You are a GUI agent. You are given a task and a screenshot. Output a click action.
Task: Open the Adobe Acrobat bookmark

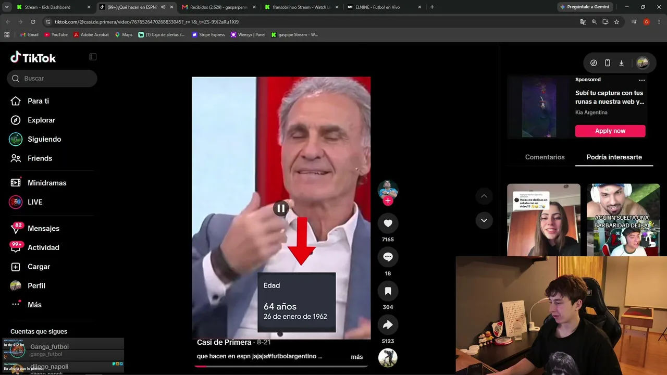[91, 35]
